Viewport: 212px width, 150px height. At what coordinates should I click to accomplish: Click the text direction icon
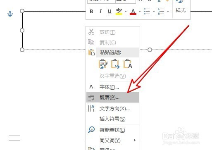coord(91,108)
